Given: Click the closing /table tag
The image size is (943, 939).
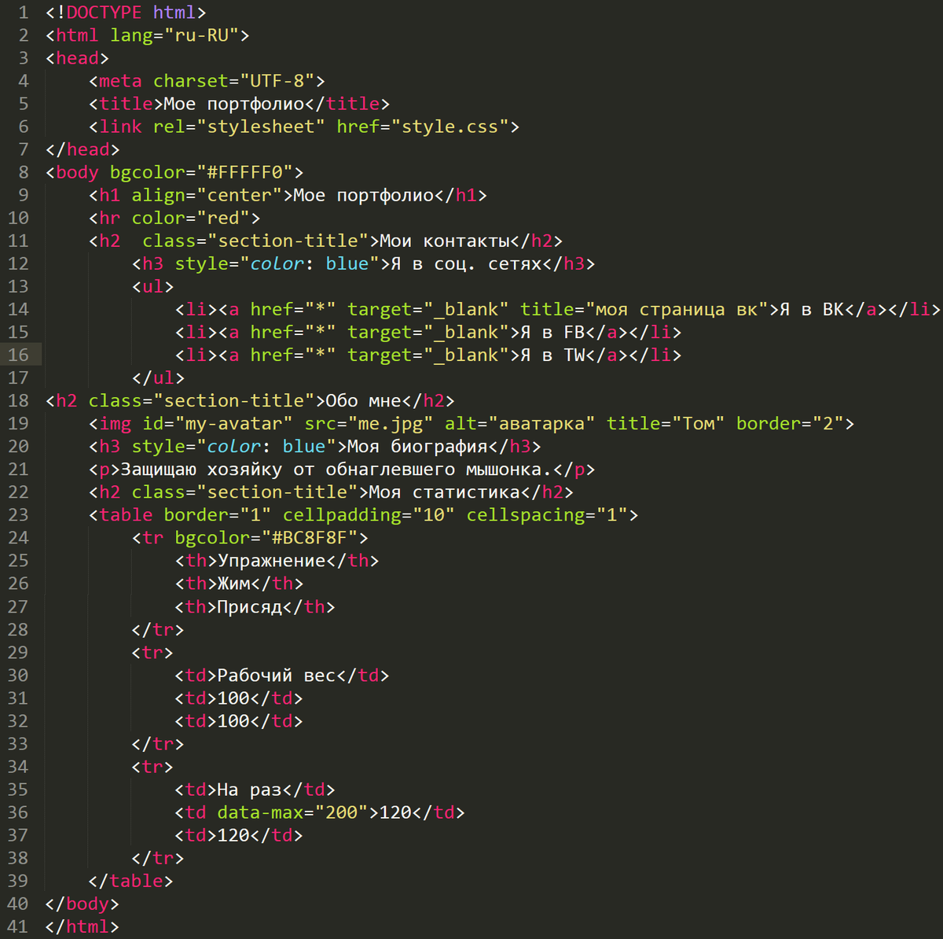Looking at the screenshot, I should 131,881.
